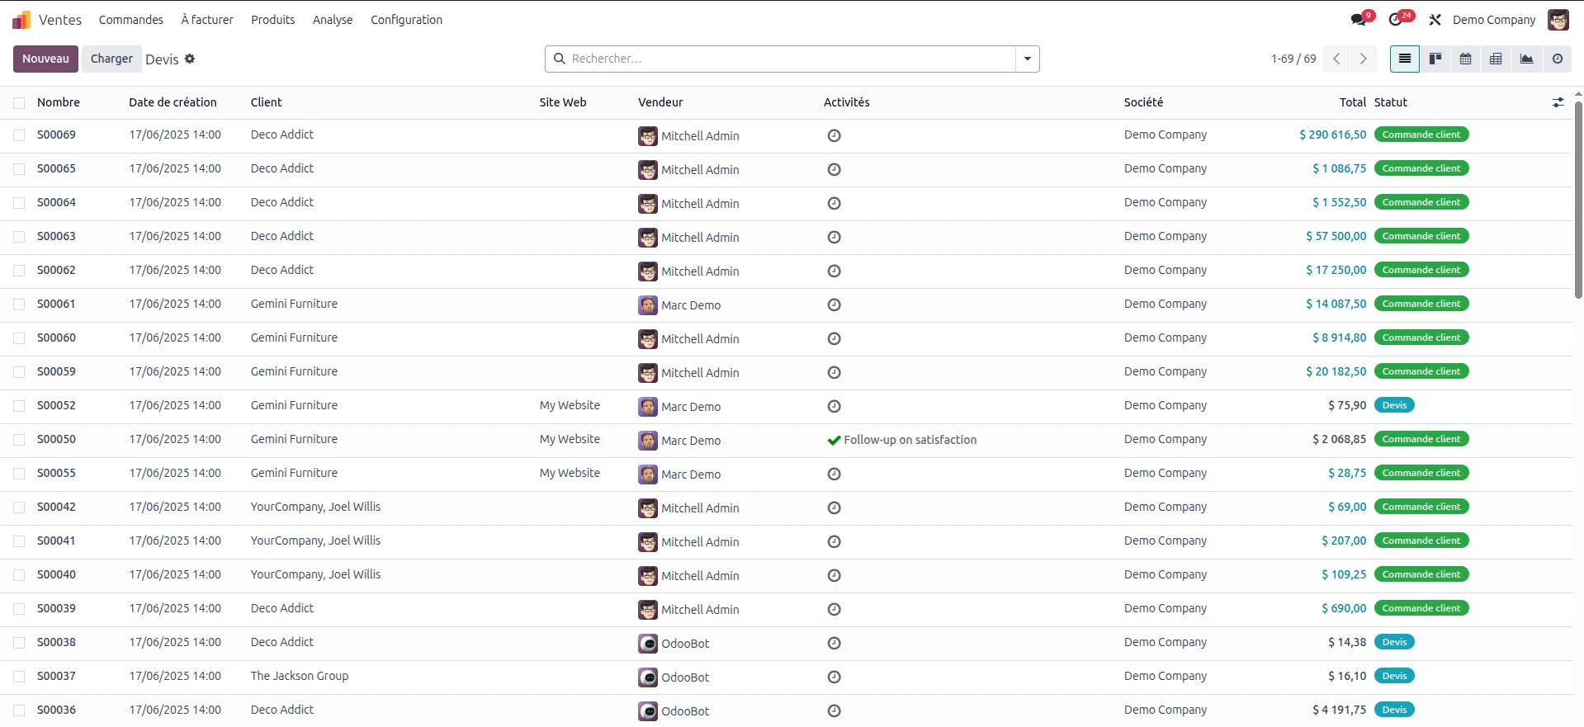Click the Nouveau button

tap(45, 59)
